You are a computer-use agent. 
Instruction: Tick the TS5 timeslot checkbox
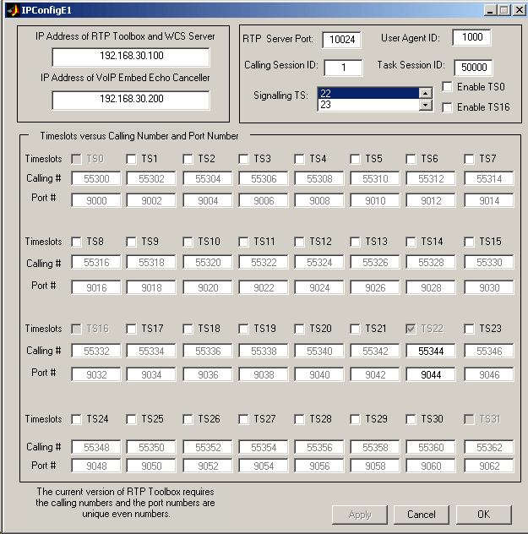click(x=355, y=159)
